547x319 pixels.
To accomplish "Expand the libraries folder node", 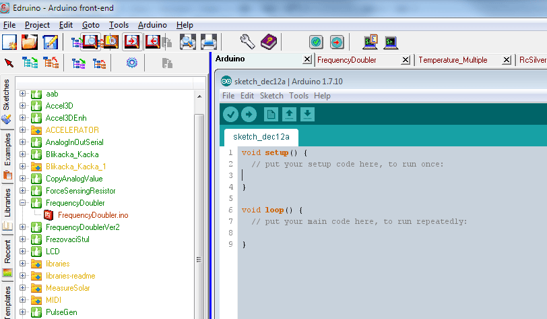I will tap(23, 264).
